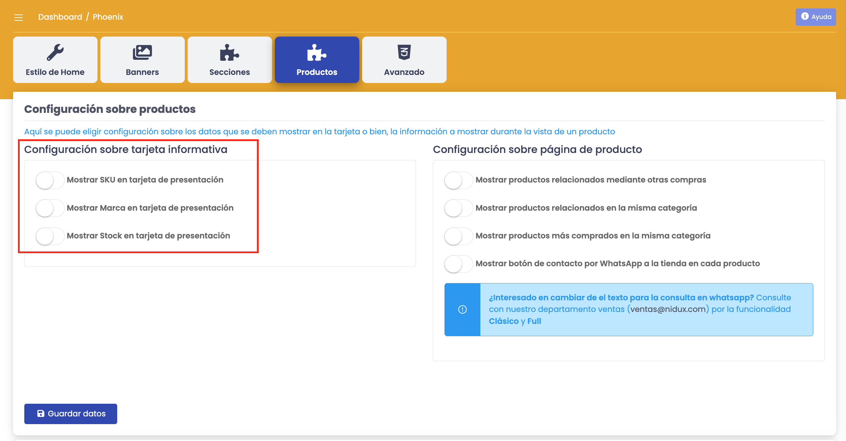This screenshot has height=441, width=846.
Task: Enable productos relacionados mediante otras compras
Action: coord(459,180)
